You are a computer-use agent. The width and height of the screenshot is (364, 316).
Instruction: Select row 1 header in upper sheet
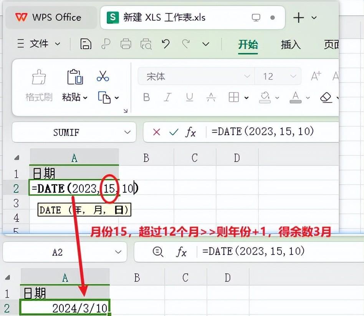coord(16,174)
